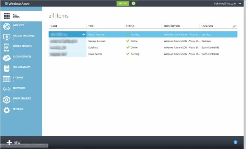
Task: Switch to the SQL Databases section label
Action: [x=22, y=67]
